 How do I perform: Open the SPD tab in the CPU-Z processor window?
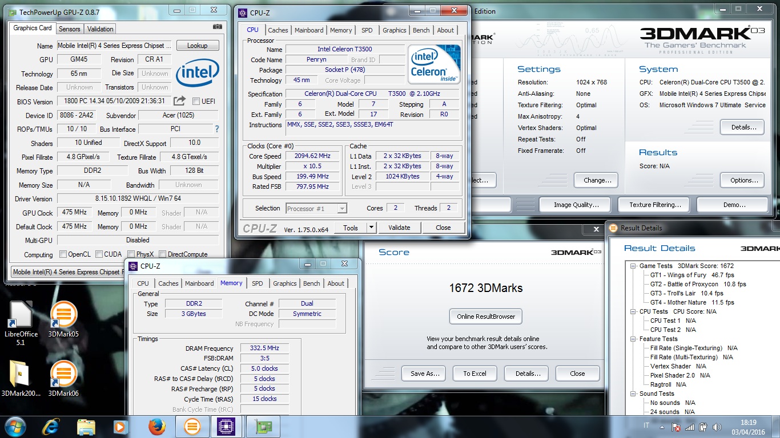[367, 30]
